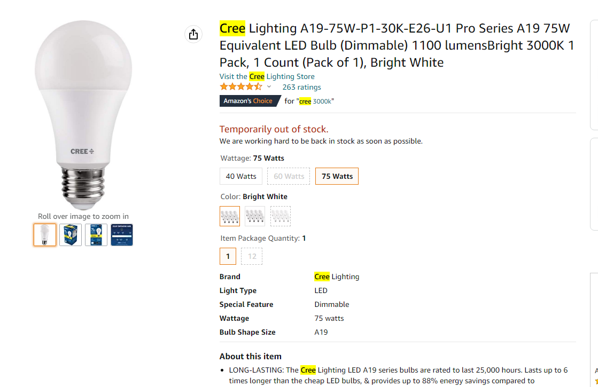Pick the third unavailable color swatch
This screenshot has width=598, height=387.
click(x=281, y=216)
